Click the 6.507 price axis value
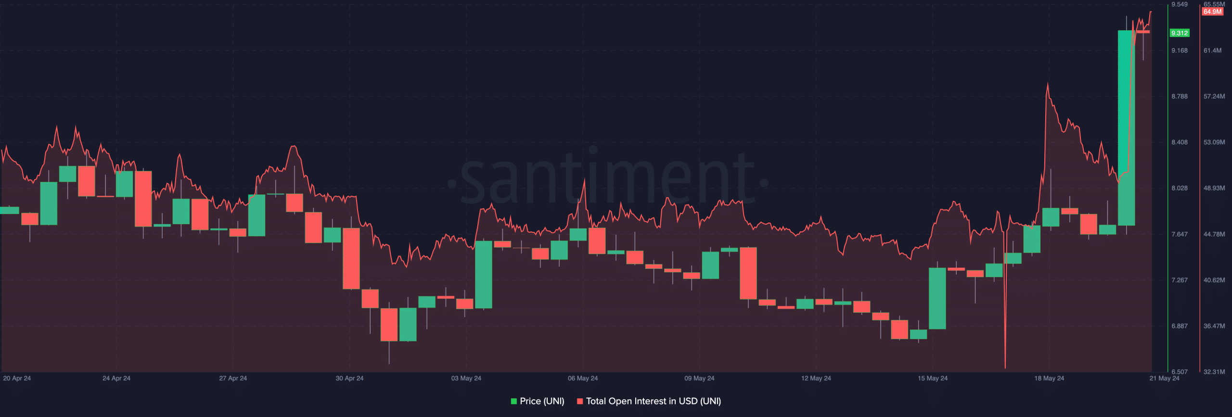Screen dimensions: 1232x417 pyautogui.click(x=1180, y=372)
